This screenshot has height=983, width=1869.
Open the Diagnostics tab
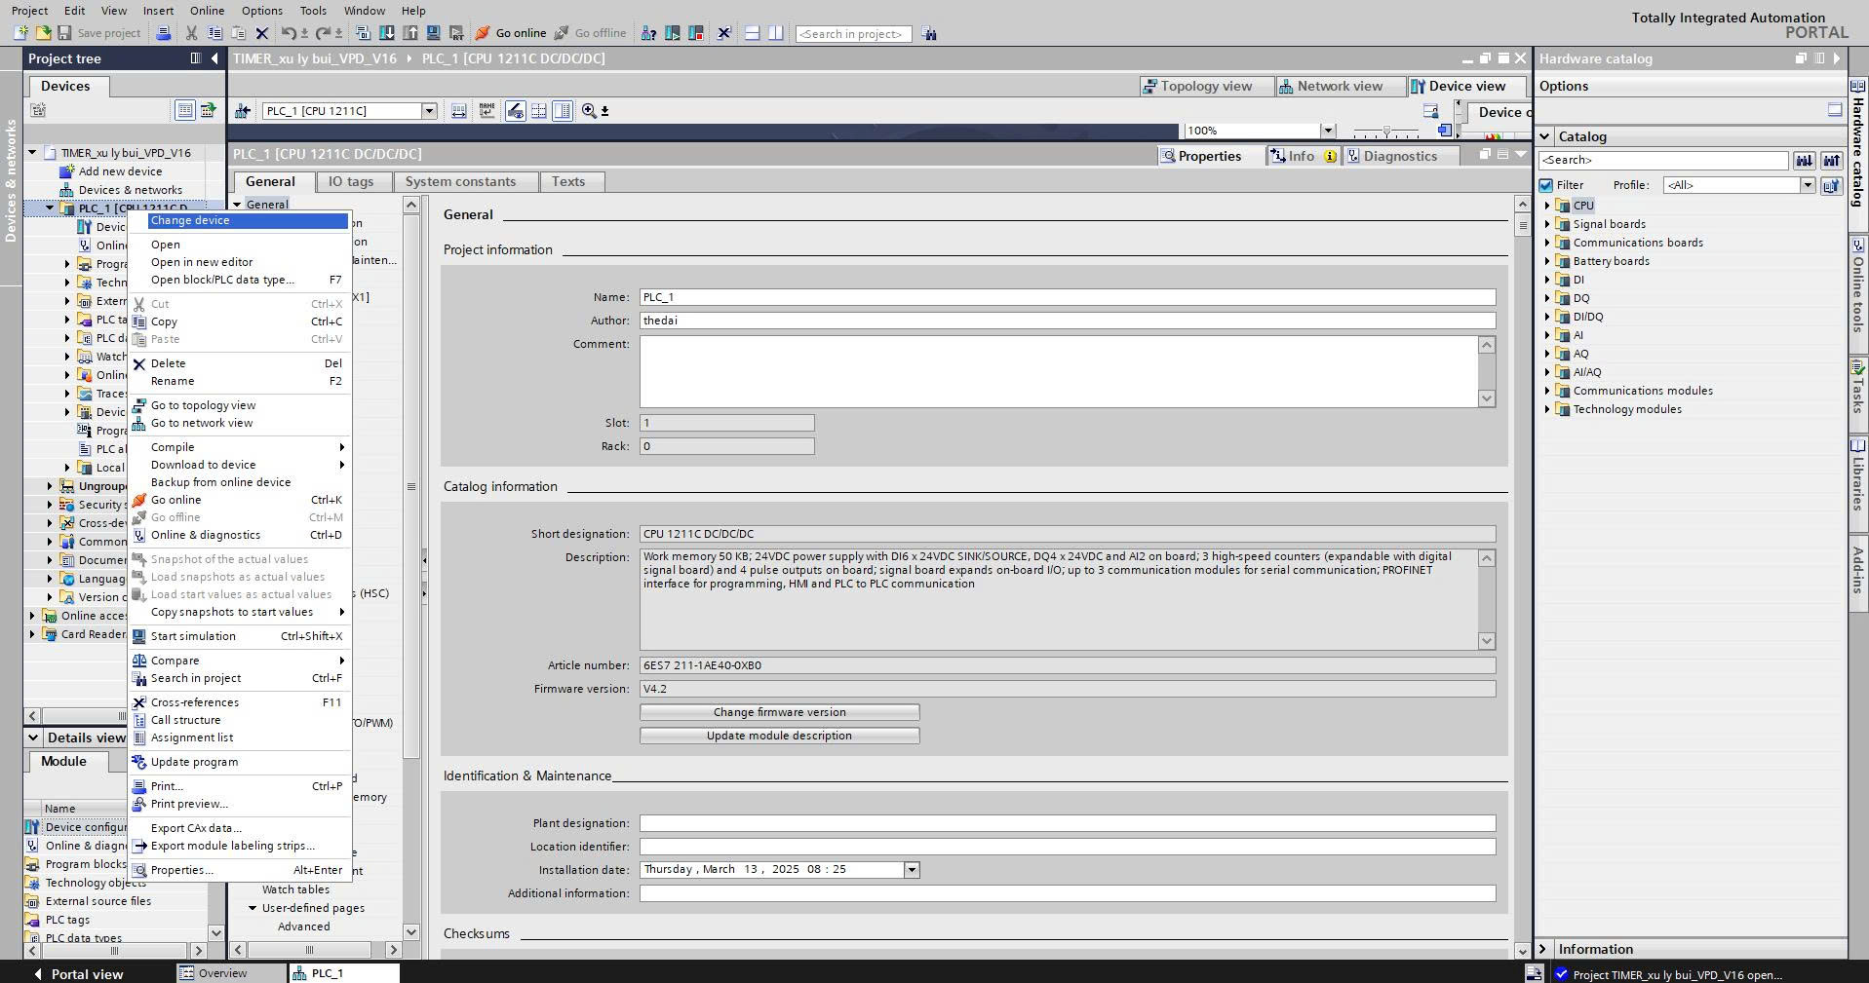coord(1400,156)
